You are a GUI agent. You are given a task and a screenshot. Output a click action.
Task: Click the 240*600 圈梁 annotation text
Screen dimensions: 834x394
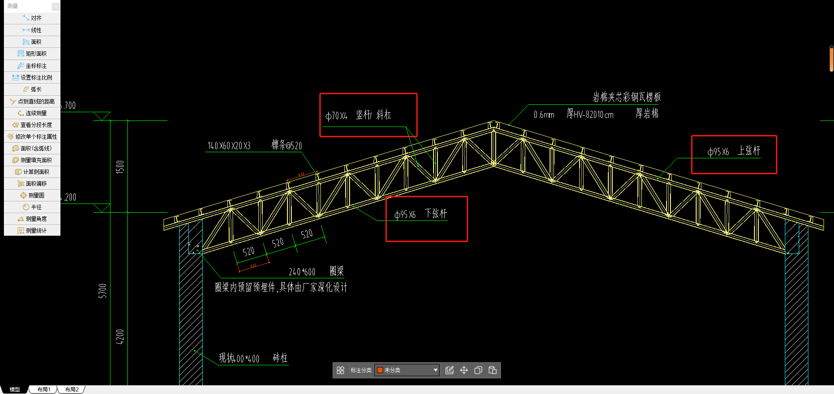coord(316,272)
